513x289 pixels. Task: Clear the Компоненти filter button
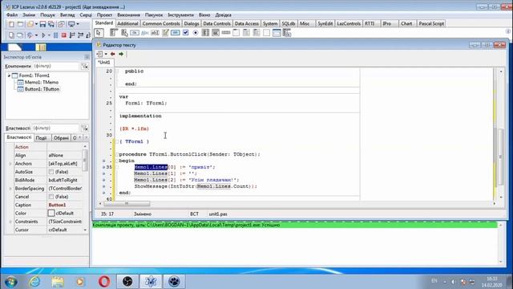[x=85, y=66]
